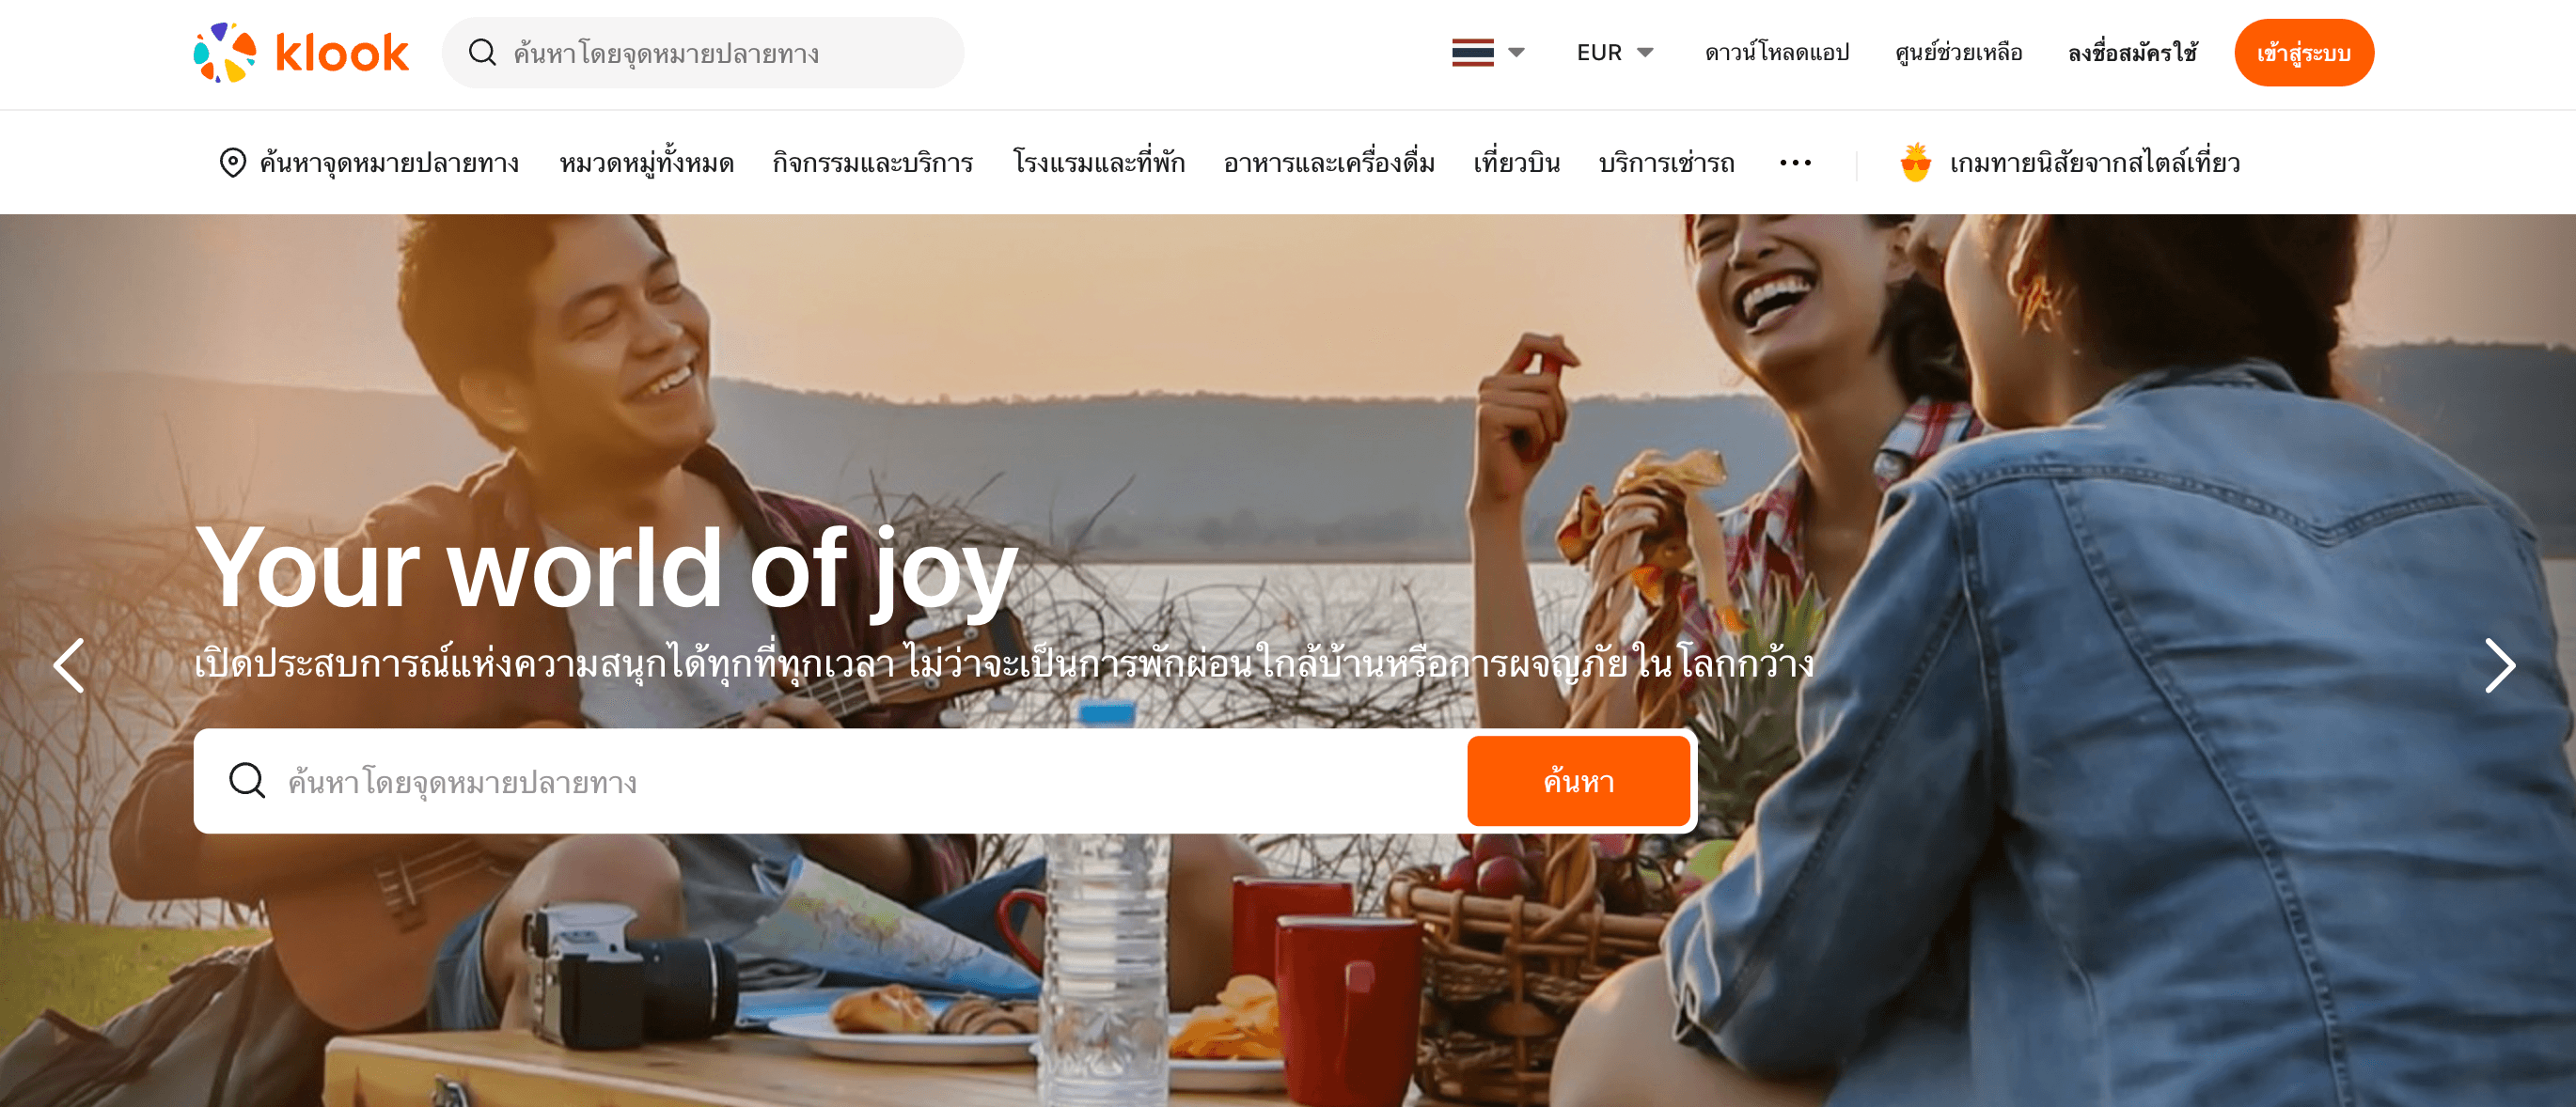The image size is (2576, 1107).
Task: Show next banner with right arrow
Action: coord(2499,665)
